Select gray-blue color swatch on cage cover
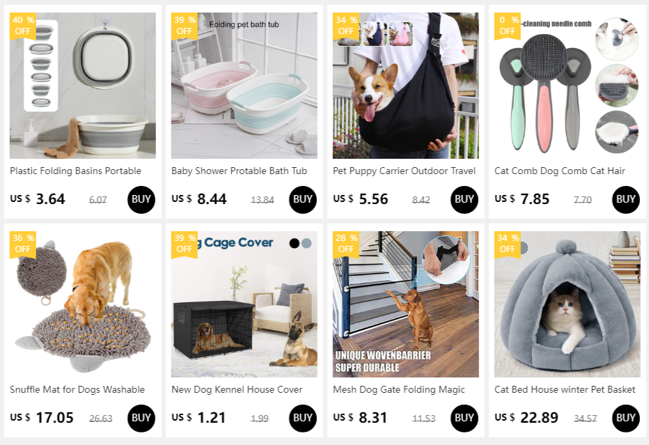 (306, 244)
